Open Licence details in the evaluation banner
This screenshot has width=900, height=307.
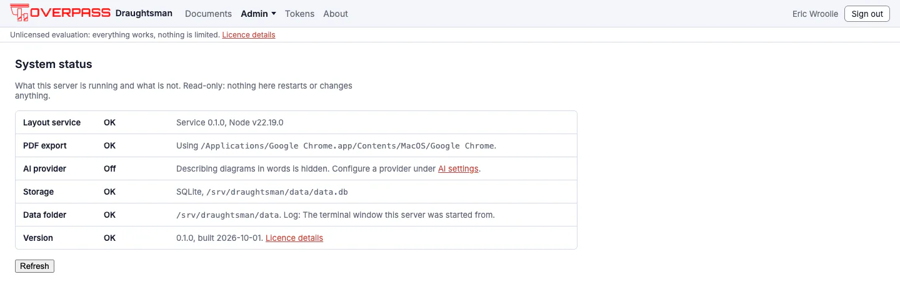[249, 35]
